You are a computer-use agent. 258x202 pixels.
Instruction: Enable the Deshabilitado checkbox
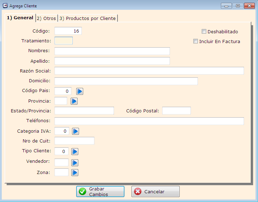click(204, 32)
